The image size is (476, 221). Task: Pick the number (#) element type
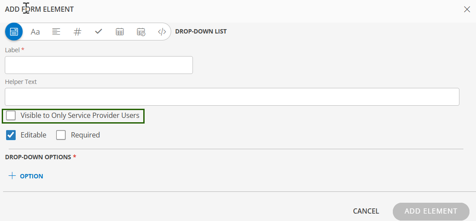click(78, 32)
